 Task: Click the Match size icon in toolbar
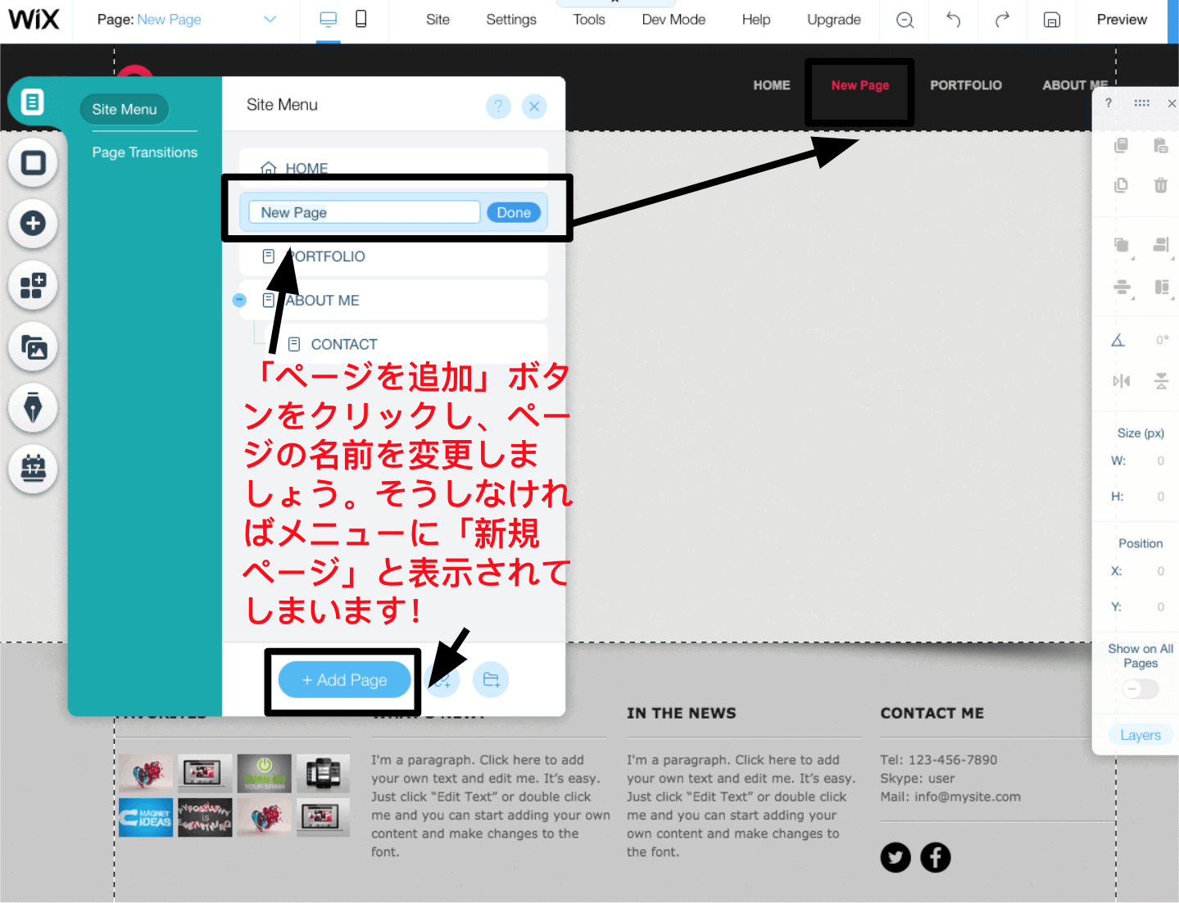1162,288
